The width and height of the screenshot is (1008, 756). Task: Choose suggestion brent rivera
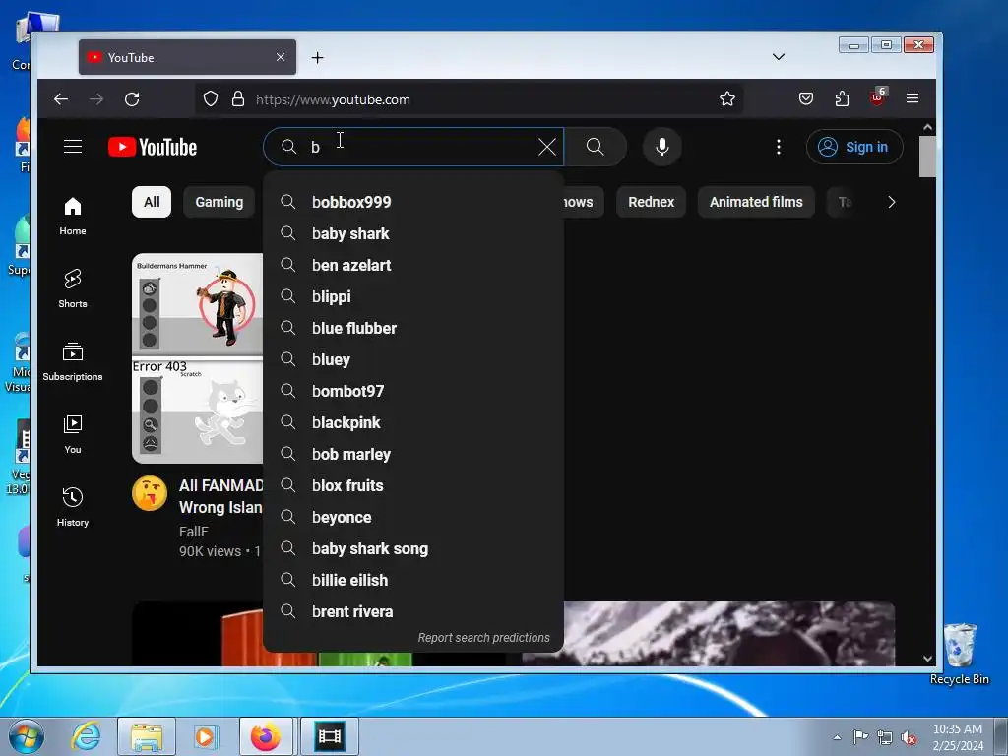pyautogui.click(x=413, y=611)
